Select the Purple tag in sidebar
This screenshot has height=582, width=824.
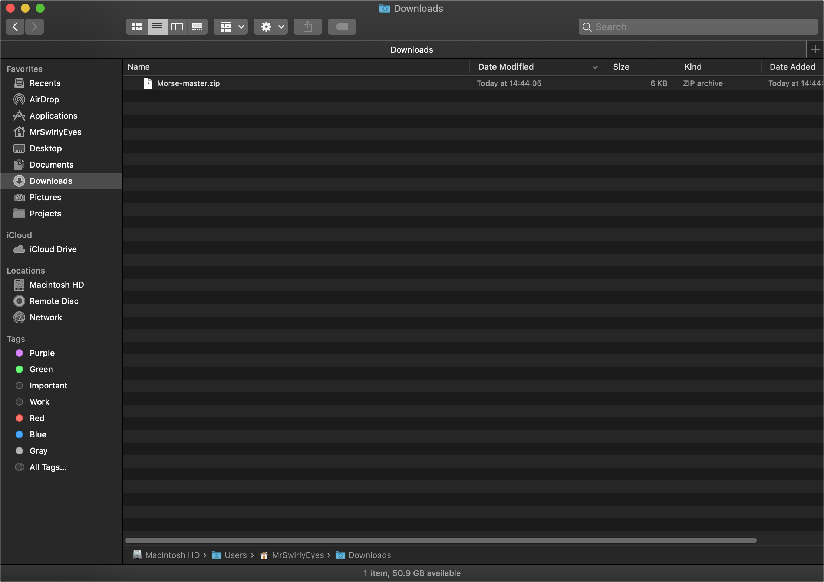[42, 353]
